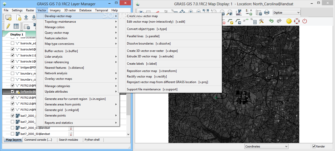Expand the Topology maintenance submenu
This screenshot has height=151, width=335.
pyautogui.click(x=77, y=22)
